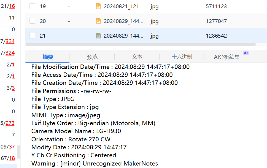Switch to the 十六进制 tab
267x168 pixels.
click(x=182, y=57)
